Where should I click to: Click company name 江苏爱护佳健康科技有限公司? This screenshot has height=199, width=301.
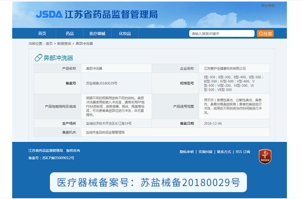click(x=225, y=68)
